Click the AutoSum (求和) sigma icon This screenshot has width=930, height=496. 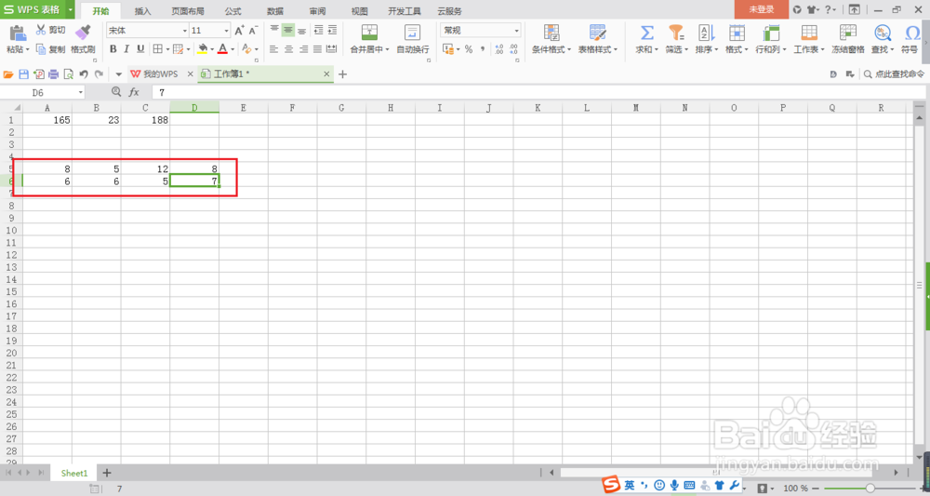coord(646,33)
